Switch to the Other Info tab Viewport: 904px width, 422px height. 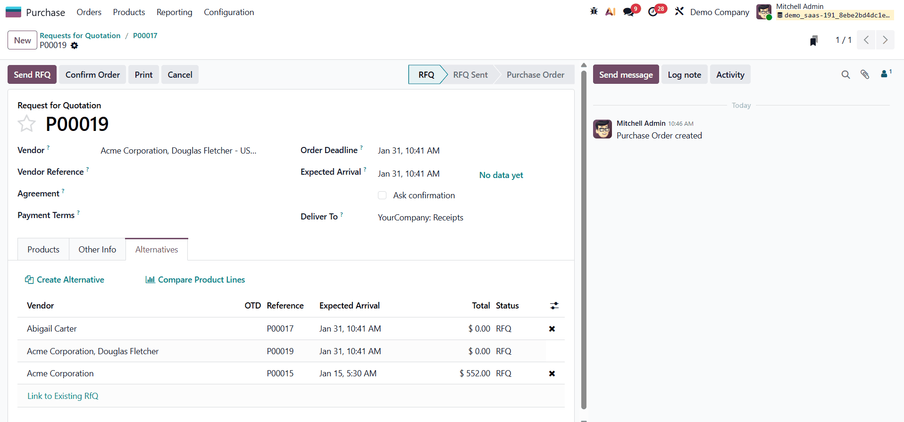click(97, 250)
